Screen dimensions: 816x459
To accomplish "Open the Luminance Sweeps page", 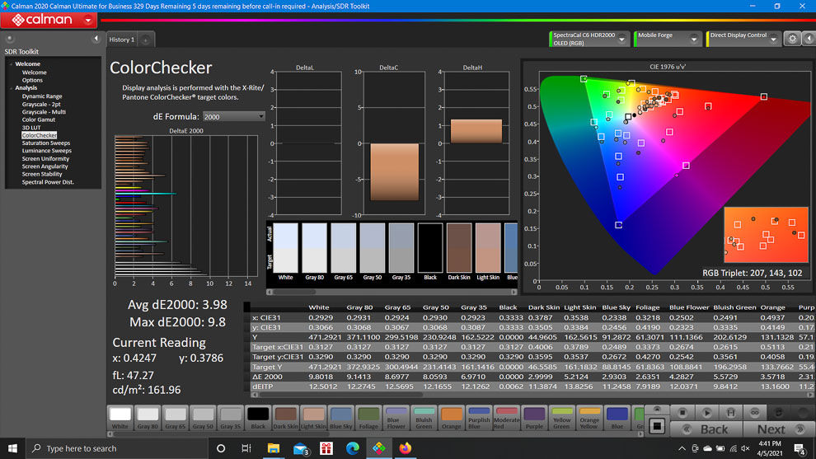I will [47, 151].
